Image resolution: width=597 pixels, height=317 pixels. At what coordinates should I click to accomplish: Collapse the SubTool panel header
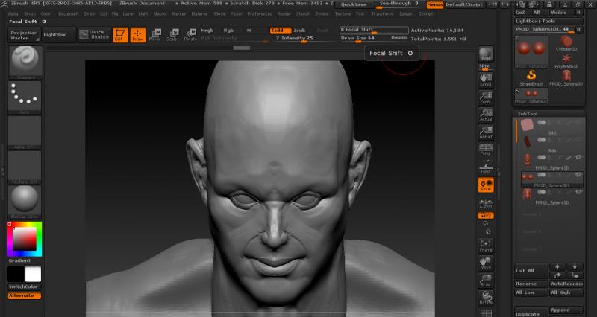pyautogui.click(x=528, y=113)
